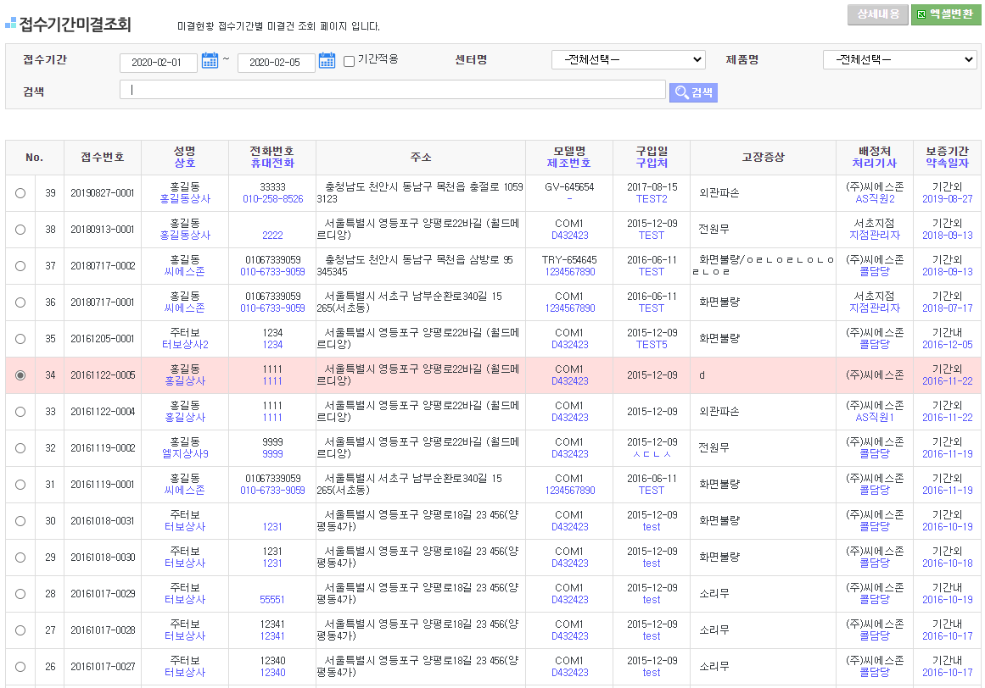This screenshot has height=688, width=985.
Task: Open the end date calendar picker
Action: point(327,61)
